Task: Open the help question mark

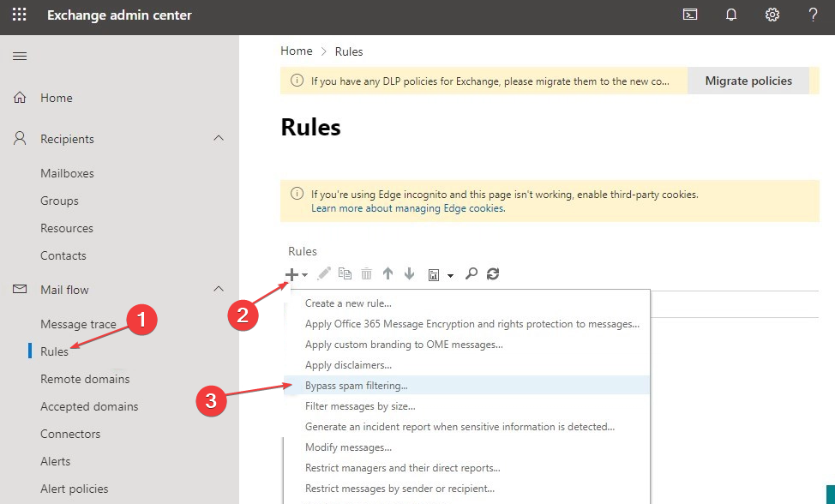Action: (x=813, y=15)
